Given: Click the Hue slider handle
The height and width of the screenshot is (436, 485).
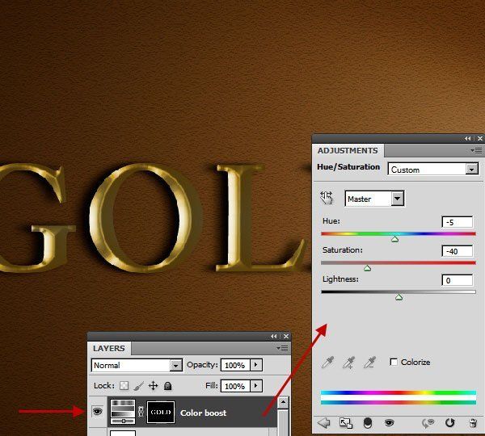Looking at the screenshot, I should click(x=394, y=239).
